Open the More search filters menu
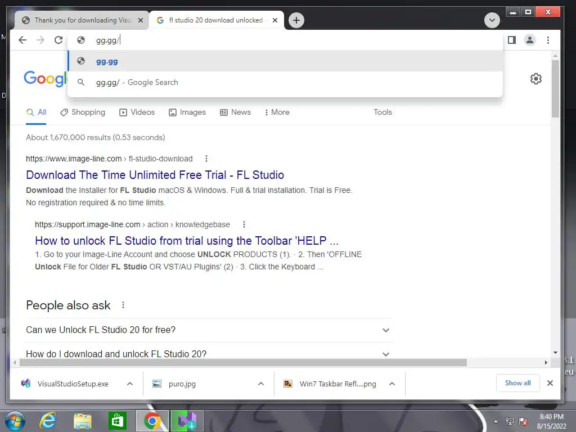This screenshot has height=432, width=576. point(277,112)
